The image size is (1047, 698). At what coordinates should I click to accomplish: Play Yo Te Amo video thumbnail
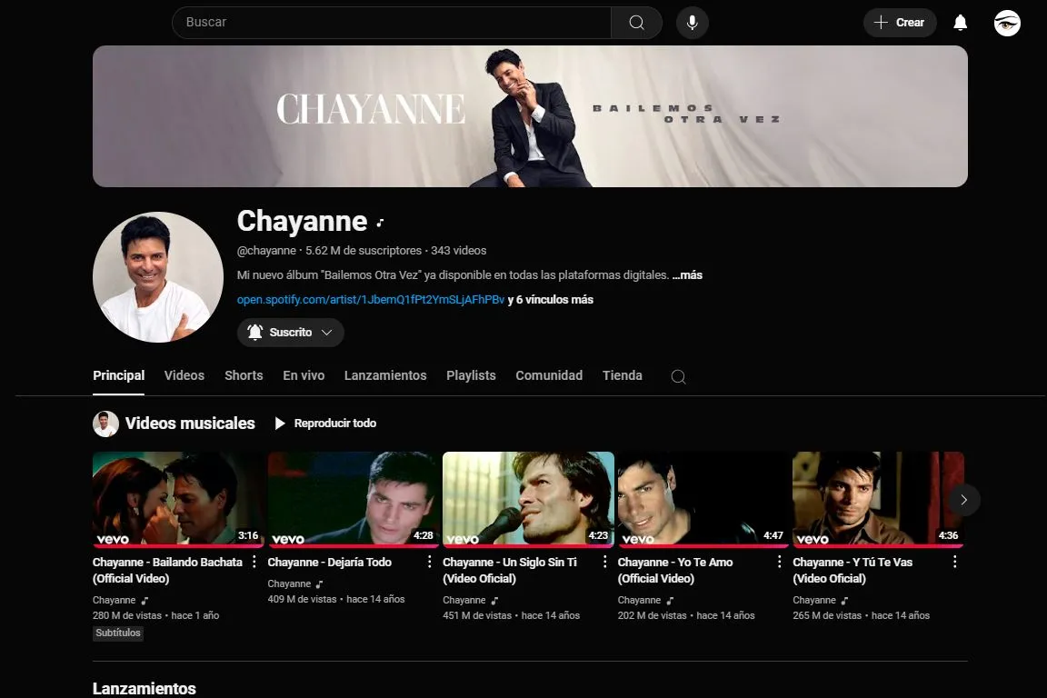click(703, 500)
